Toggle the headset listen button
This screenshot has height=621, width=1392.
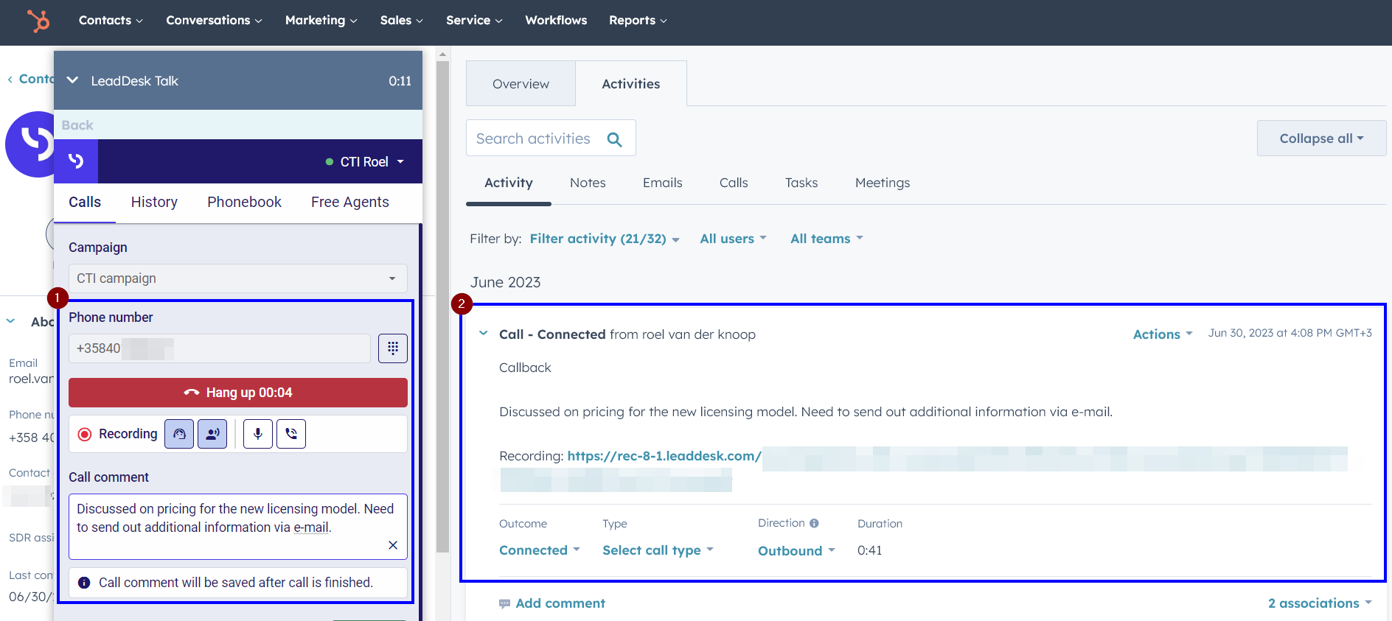tap(179, 434)
